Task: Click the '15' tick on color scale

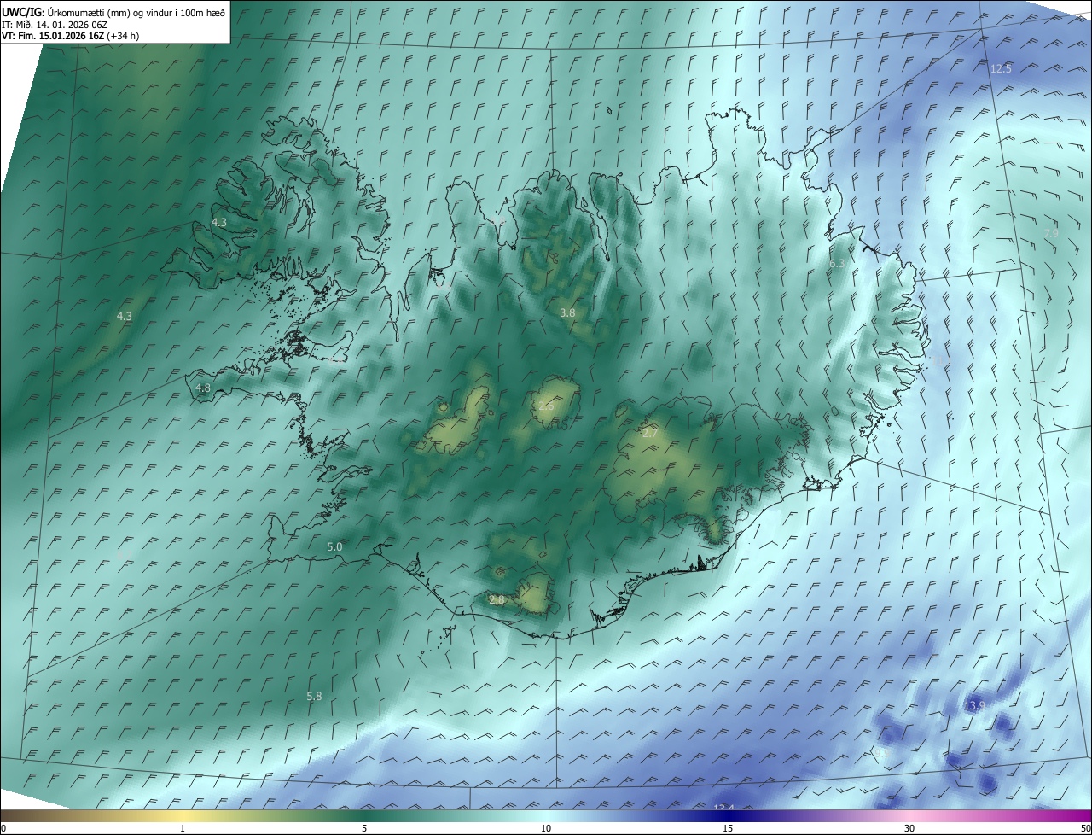Action: tap(728, 828)
